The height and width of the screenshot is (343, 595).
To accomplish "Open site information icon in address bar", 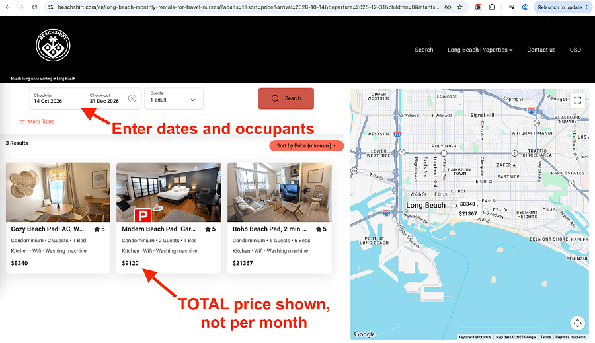I will (51, 7).
